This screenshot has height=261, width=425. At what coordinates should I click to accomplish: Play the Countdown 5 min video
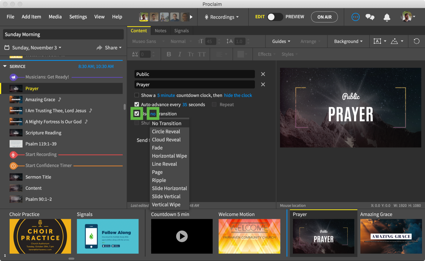[182, 236]
